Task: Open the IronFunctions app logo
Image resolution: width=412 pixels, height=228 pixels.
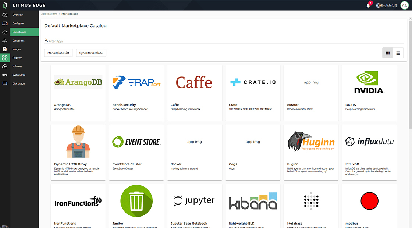Action: (78, 201)
